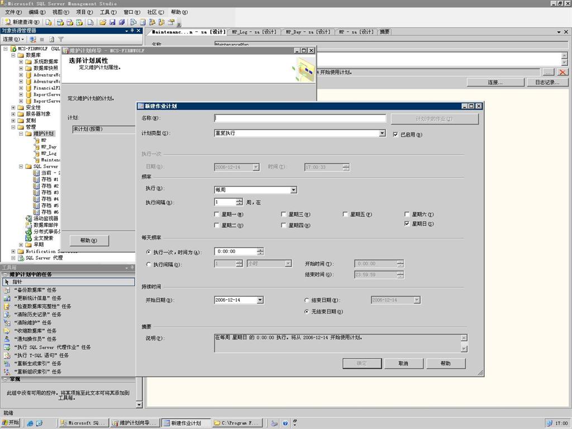Select the "执行 T-SQL 语句" task in toolbox
Screen dimensions: 572x429
[x=41, y=355]
